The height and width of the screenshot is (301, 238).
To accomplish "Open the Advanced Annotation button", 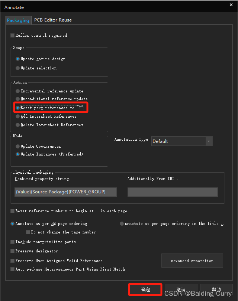I will pos(192,261).
